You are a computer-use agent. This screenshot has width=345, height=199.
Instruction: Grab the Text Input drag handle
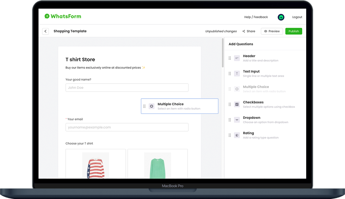tap(230, 74)
